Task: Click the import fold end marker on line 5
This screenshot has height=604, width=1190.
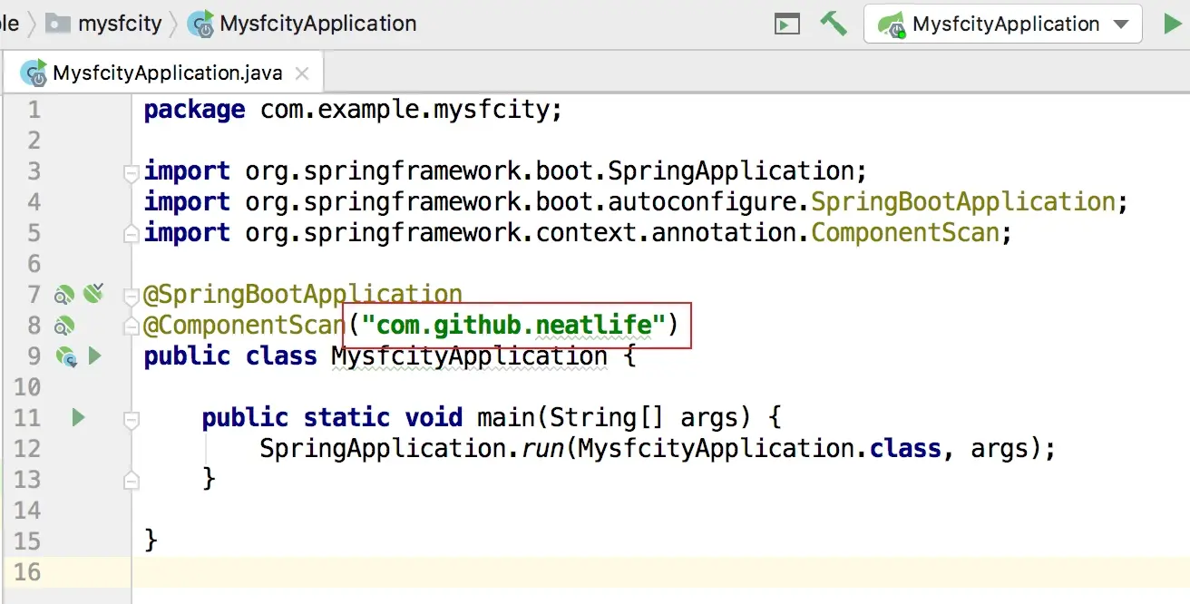Action: [132, 233]
